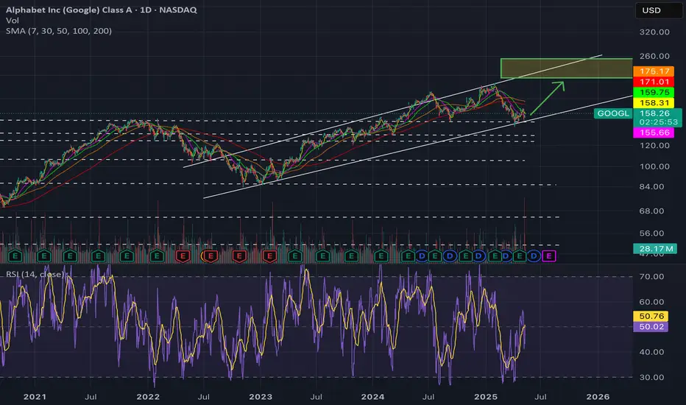This screenshot has width=686, height=405.
Task: Click the 70.00 RSI axis value
Action: (x=651, y=277)
